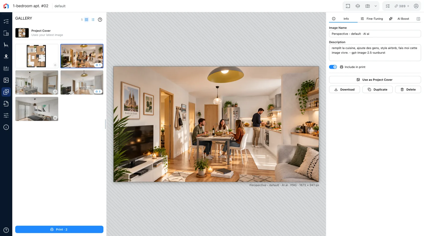Collapse the right side panel
This screenshot has height=236, width=424.
[418, 19]
